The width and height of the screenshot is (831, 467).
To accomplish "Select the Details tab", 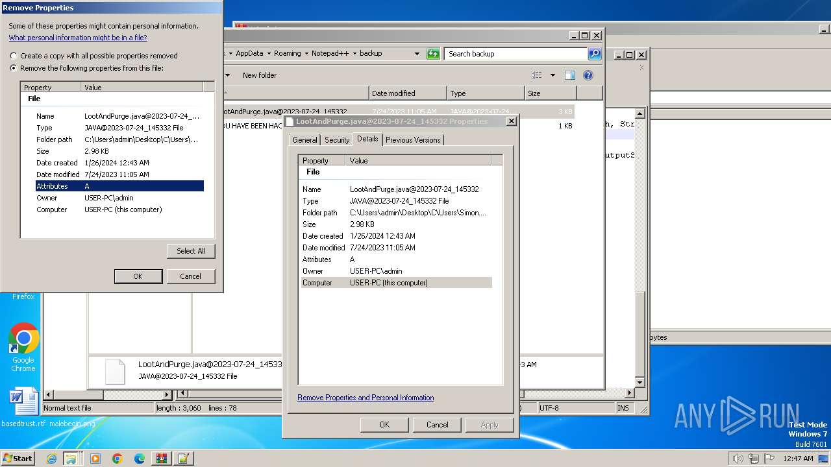I will pyautogui.click(x=367, y=139).
